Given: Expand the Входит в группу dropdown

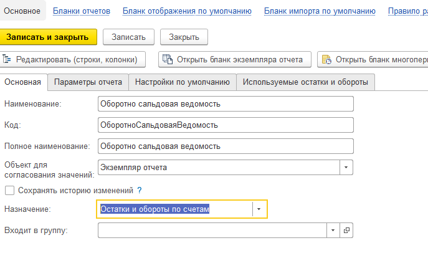Looking at the screenshot, I should pyautogui.click(x=333, y=230).
